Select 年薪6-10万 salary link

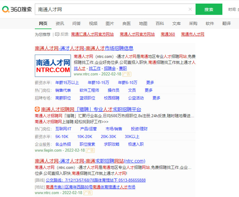128,82
